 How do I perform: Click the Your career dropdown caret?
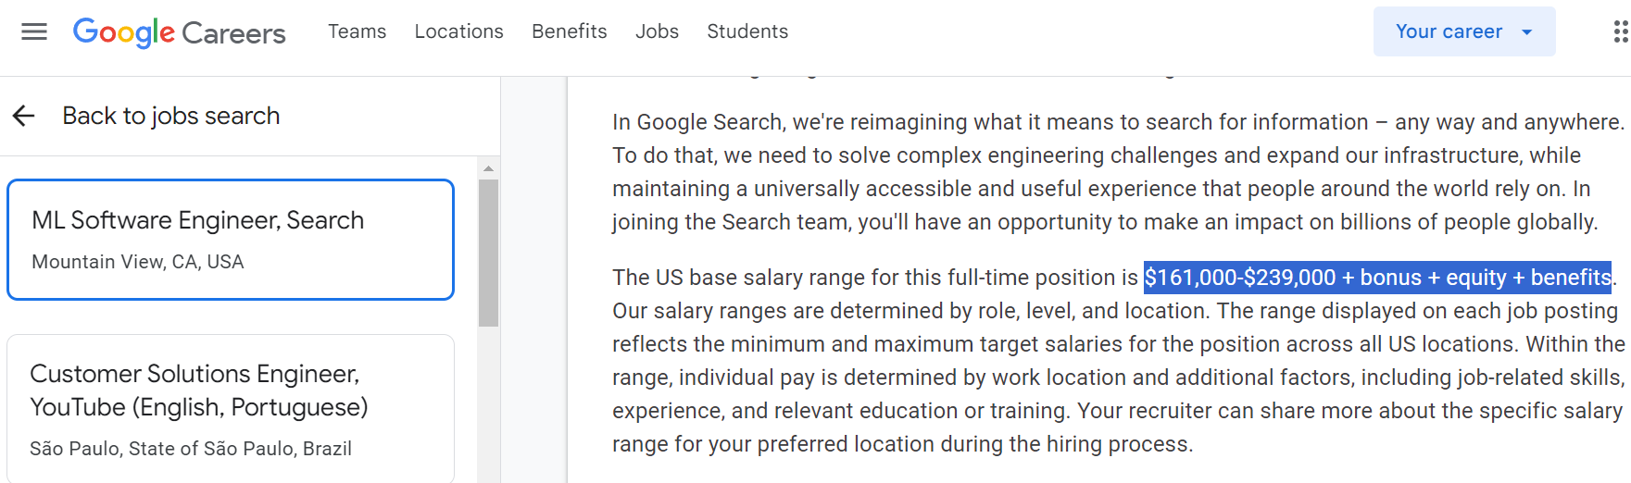coord(1527,32)
